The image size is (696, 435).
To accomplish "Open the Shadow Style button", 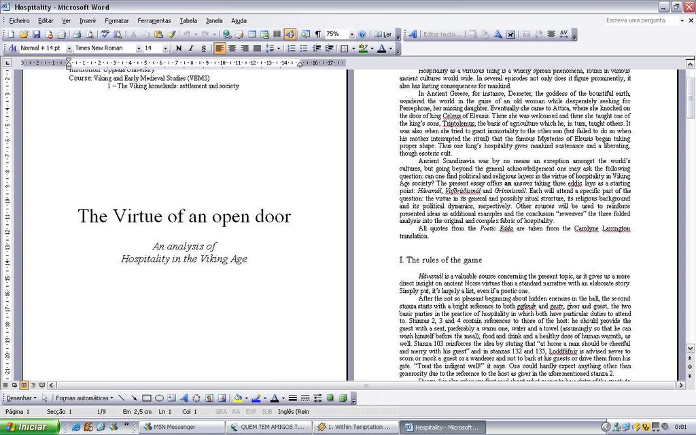I will click(x=330, y=398).
